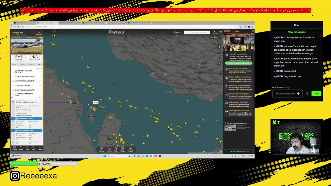Open the More options in flight panel

click(40, 148)
